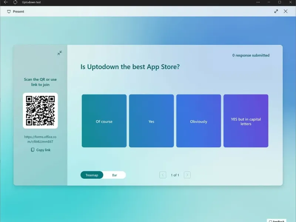Select the 'Obviously' answer tile
The width and height of the screenshot is (296, 222).
tap(199, 121)
